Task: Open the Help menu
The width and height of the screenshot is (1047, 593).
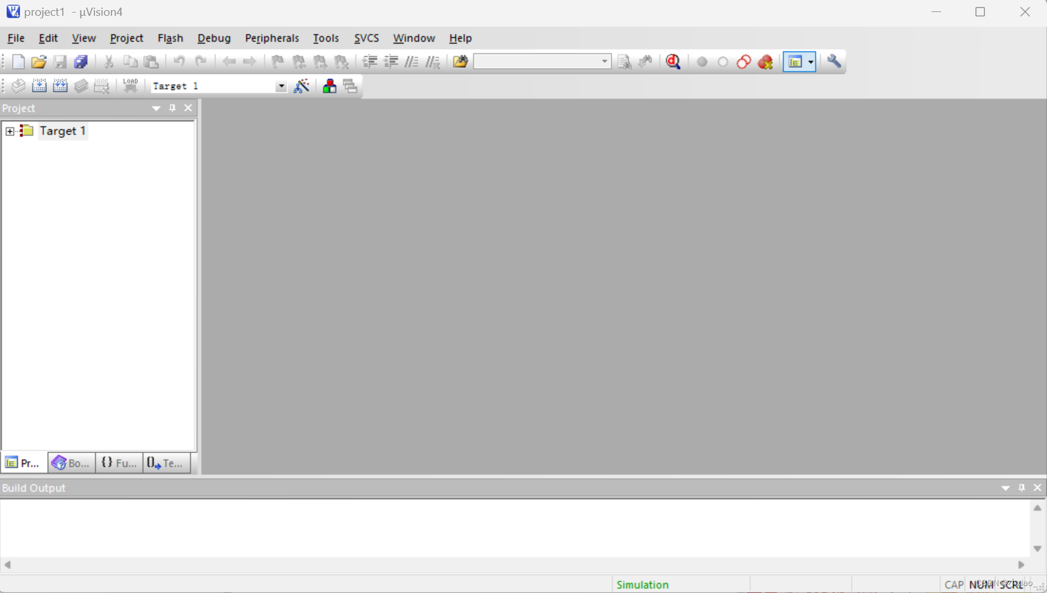Action: coord(460,38)
